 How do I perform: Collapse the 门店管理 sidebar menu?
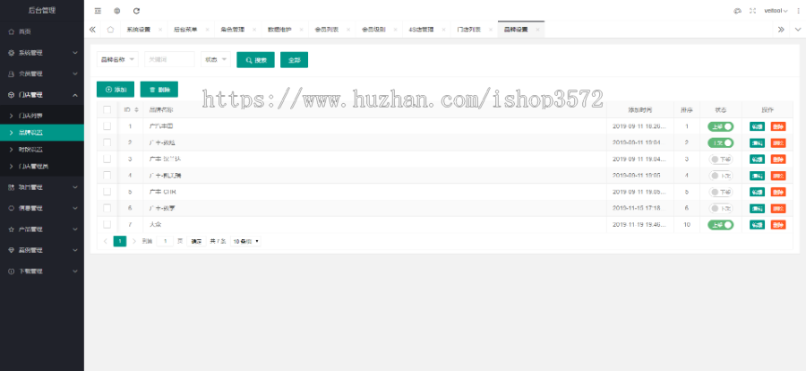pyautogui.click(x=42, y=95)
